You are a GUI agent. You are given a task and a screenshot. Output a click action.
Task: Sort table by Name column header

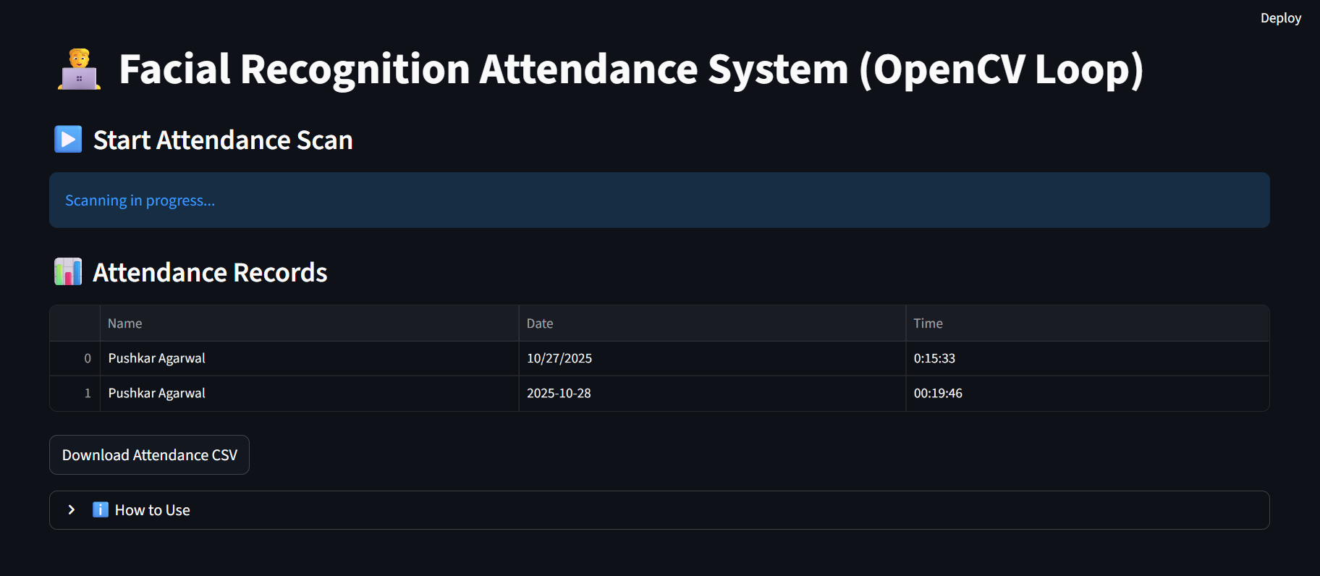[x=125, y=323]
